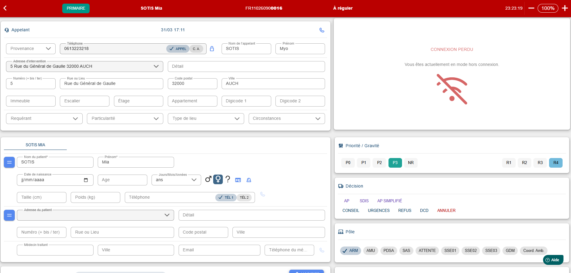Switch to the SOTIS MIA patient tab
Image resolution: width=571 pixels, height=273 pixels.
coord(35,145)
